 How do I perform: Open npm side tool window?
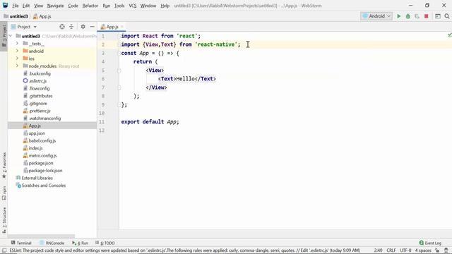pos(4,193)
